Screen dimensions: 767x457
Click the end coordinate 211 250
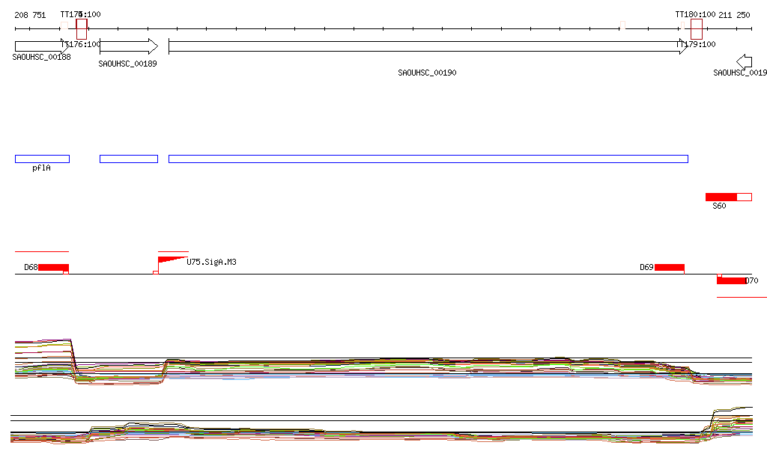[x=734, y=15]
